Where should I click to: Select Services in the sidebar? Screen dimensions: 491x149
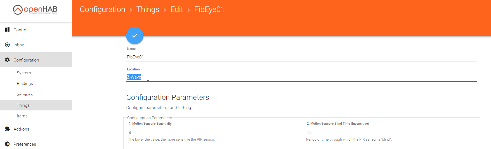[x=25, y=94]
